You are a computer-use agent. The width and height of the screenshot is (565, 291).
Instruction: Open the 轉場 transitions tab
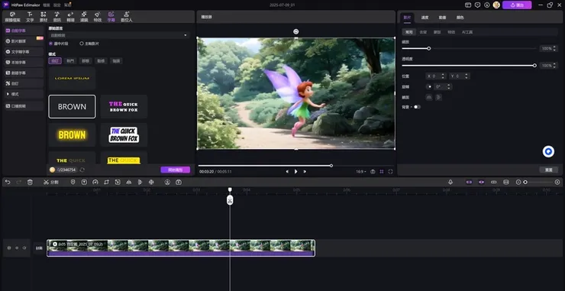[x=70, y=17]
